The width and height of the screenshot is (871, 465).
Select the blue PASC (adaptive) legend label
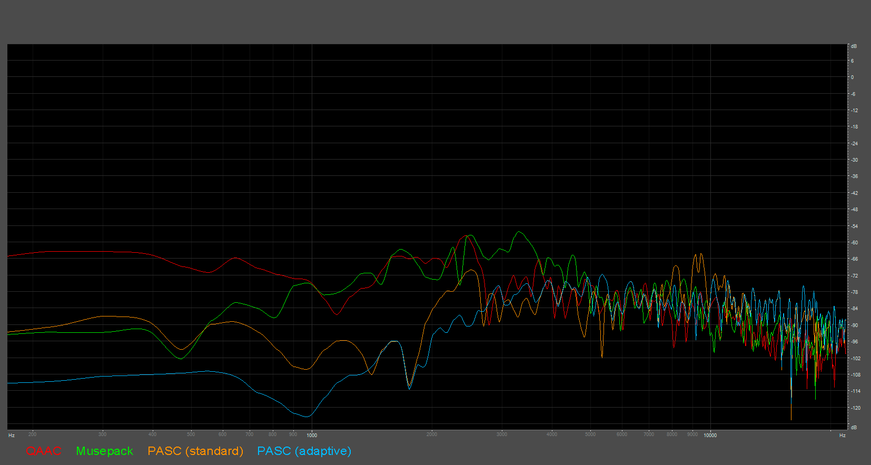pos(304,451)
